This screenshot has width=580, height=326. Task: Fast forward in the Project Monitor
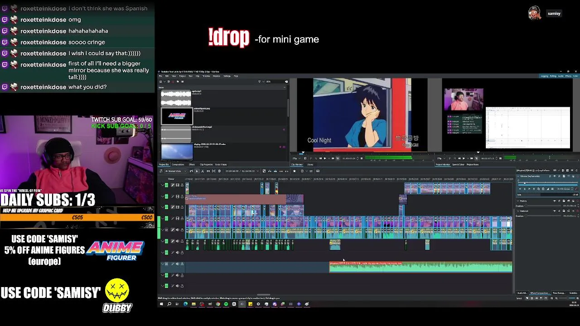click(472, 158)
